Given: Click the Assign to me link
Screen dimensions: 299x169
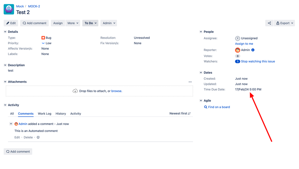Looking at the screenshot, I should point(244,44).
